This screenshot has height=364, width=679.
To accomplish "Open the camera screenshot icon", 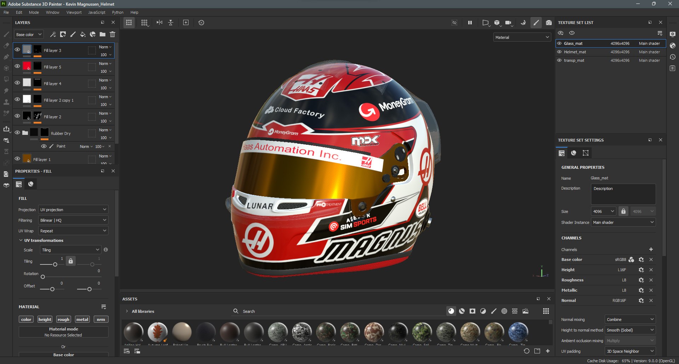I will [549, 23].
